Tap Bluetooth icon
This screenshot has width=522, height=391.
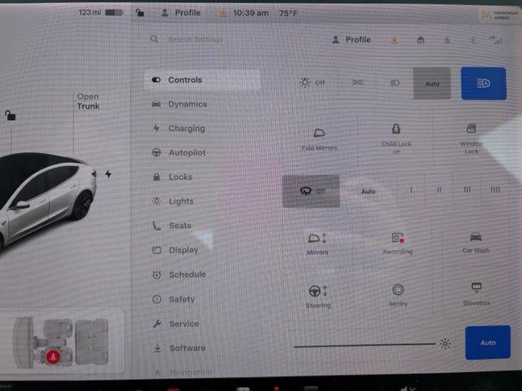click(x=473, y=41)
